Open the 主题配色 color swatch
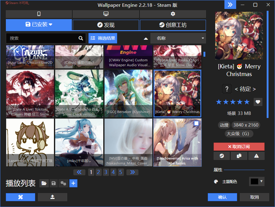The height and width of the screenshot is (207, 275). [254, 181]
